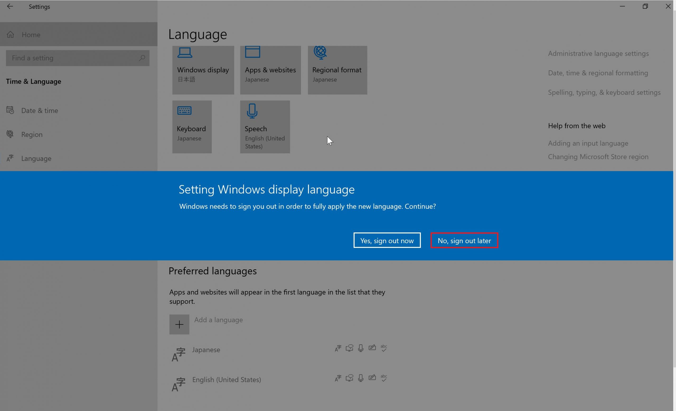This screenshot has width=676, height=411.
Task: Open Administrative language settings link
Action: pyautogui.click(x=598, y=53)
